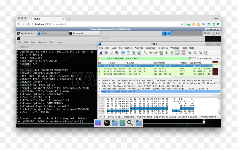Select packet 4186 TCP row
Viewport: 237px width, 149px height.
click(x=155, y=69)
